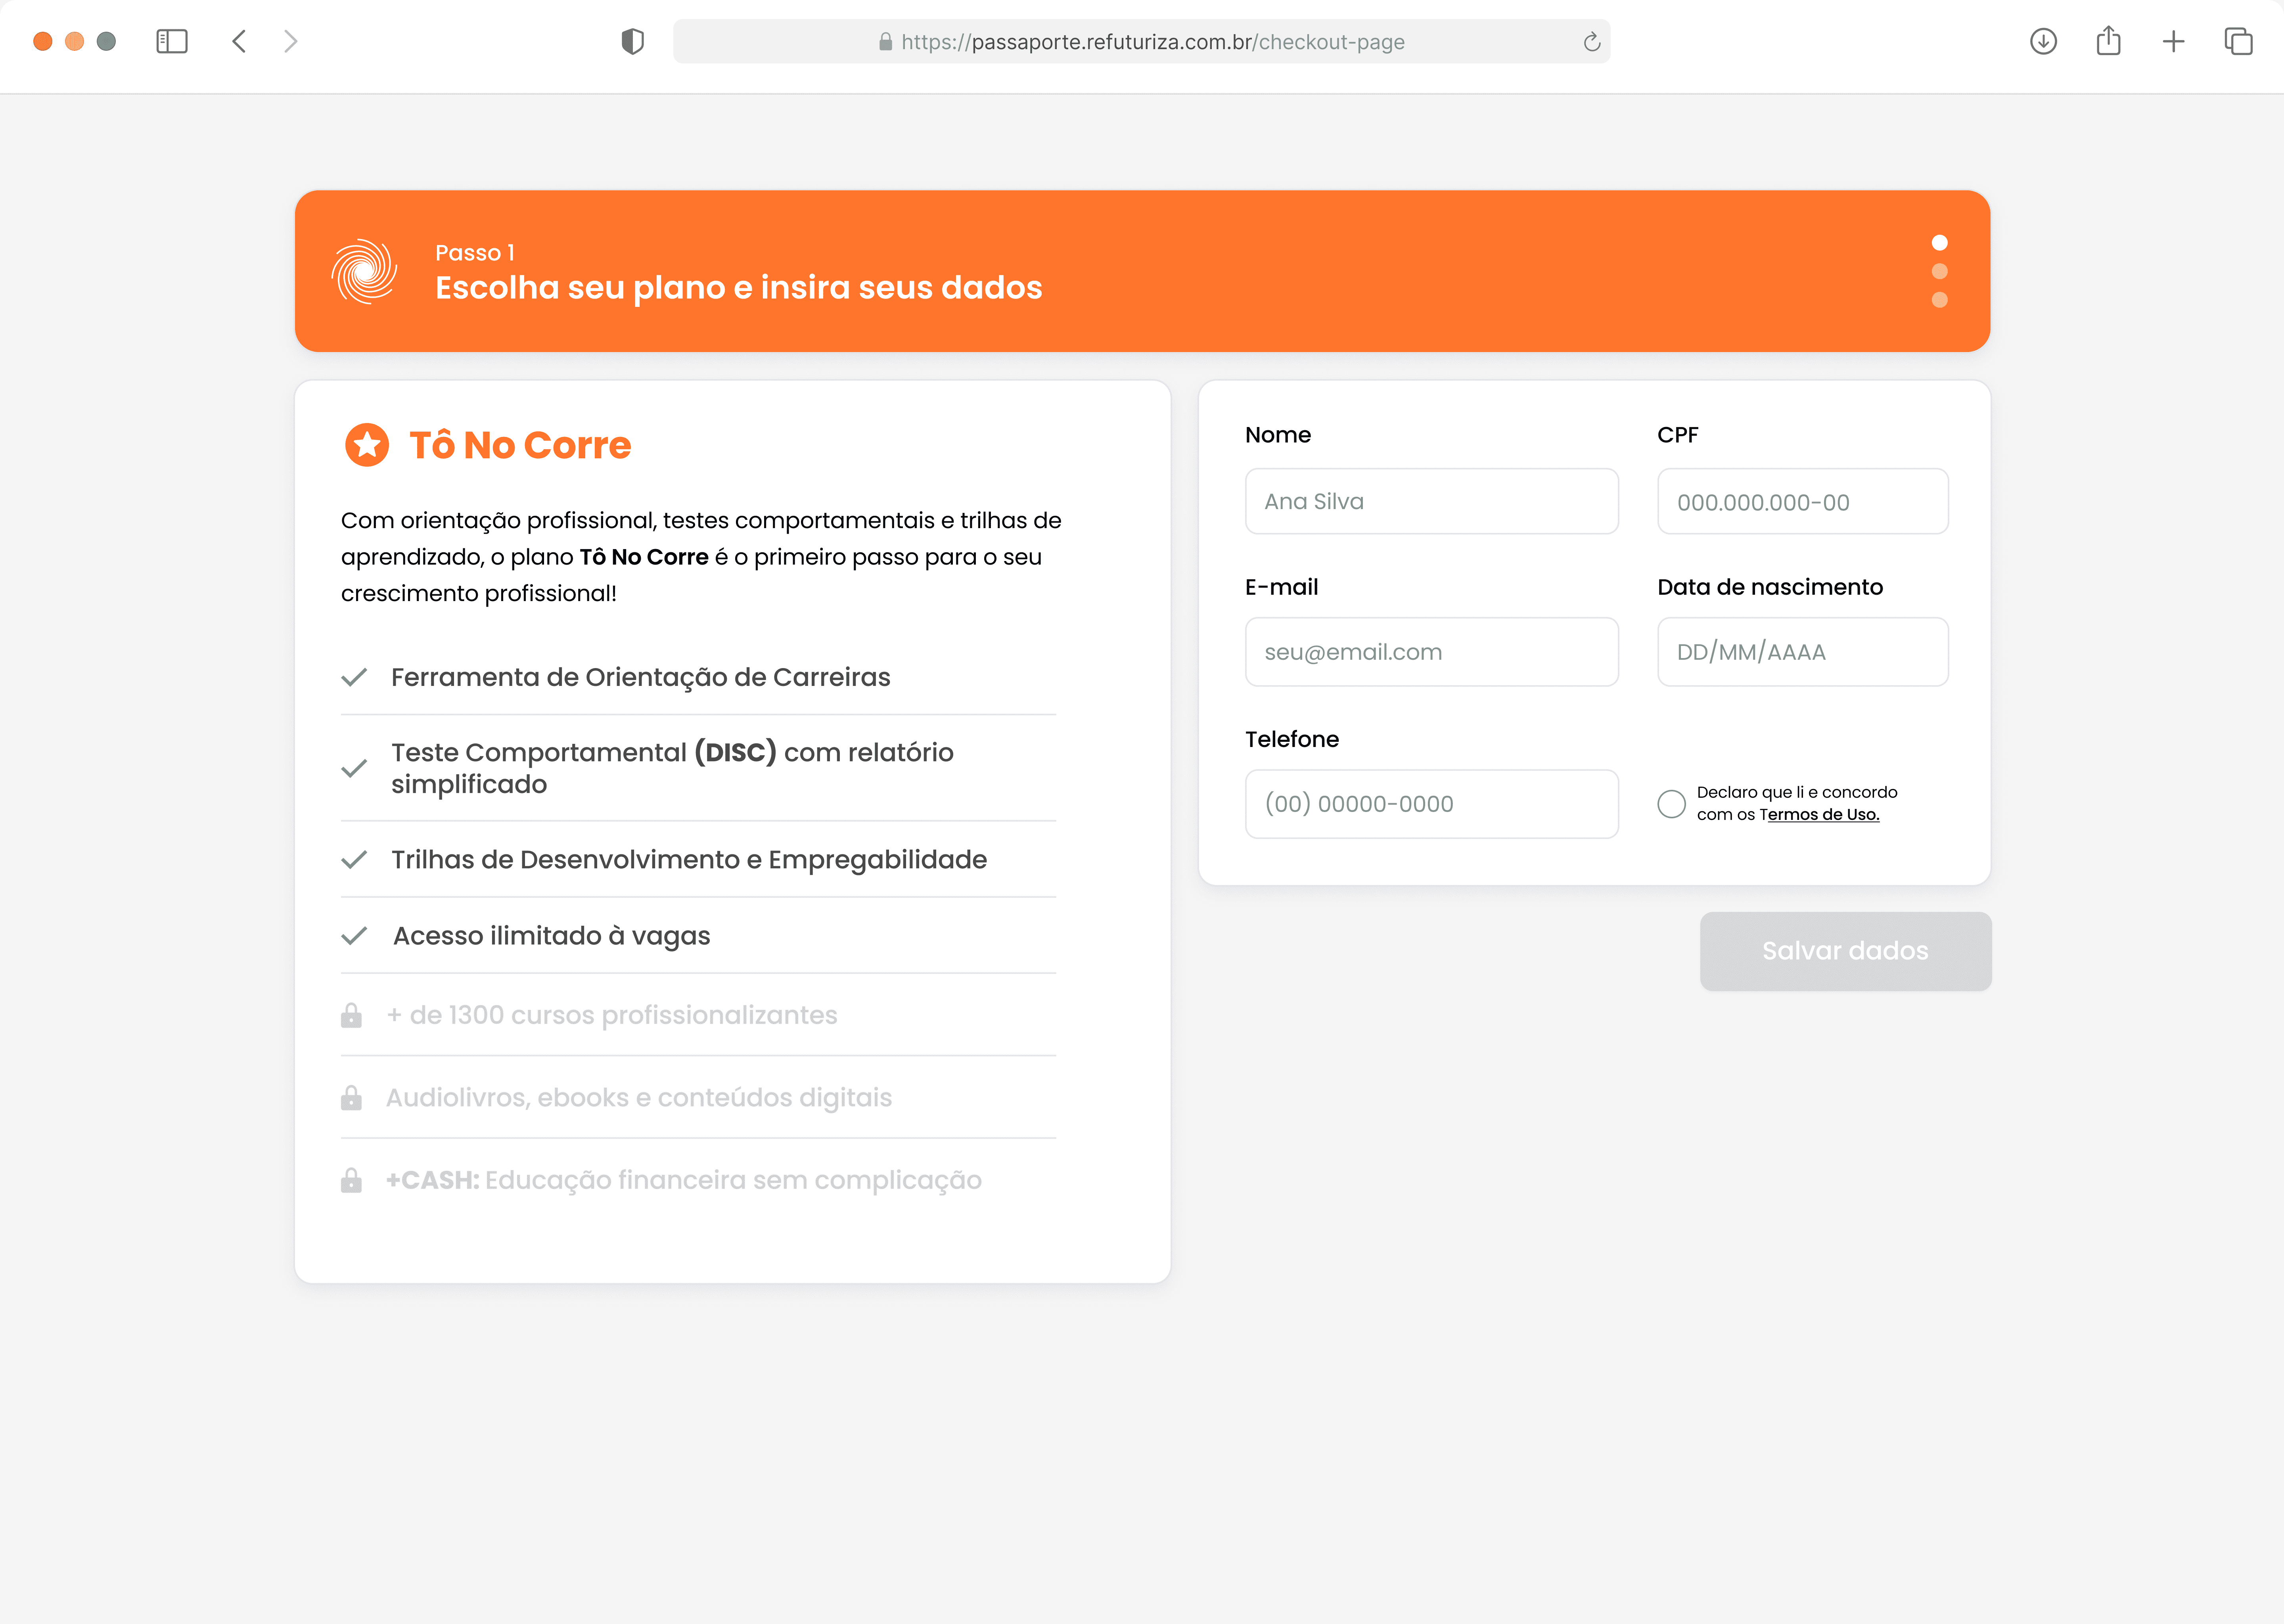The image size is (2284, 1624).
Task: Click the forward navigation arrow
Action: tap(290, 41)
